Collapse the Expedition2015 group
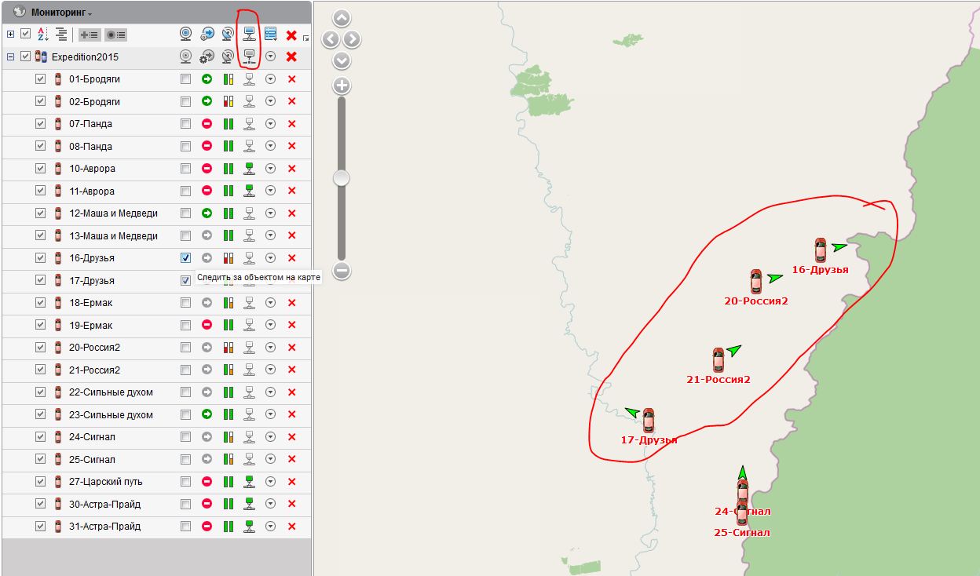 pyautogui.click(x=10, y=57)
